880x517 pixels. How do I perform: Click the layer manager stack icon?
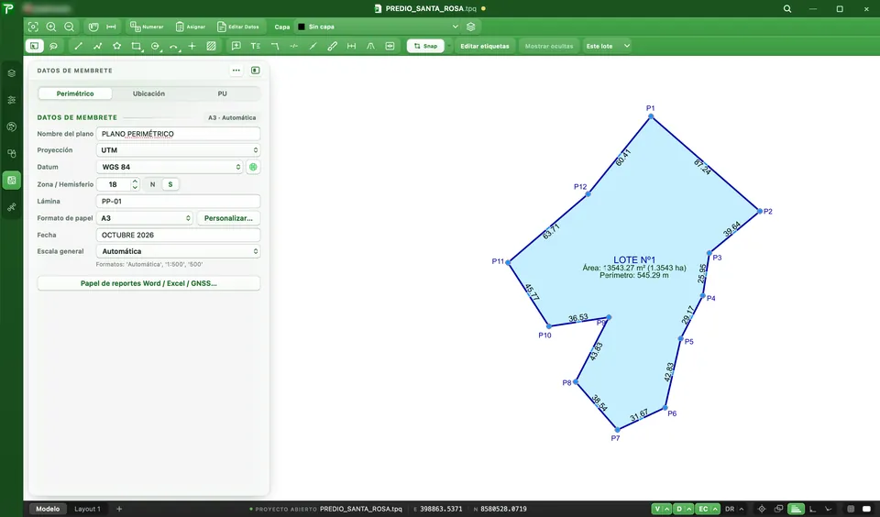(471, 27)
